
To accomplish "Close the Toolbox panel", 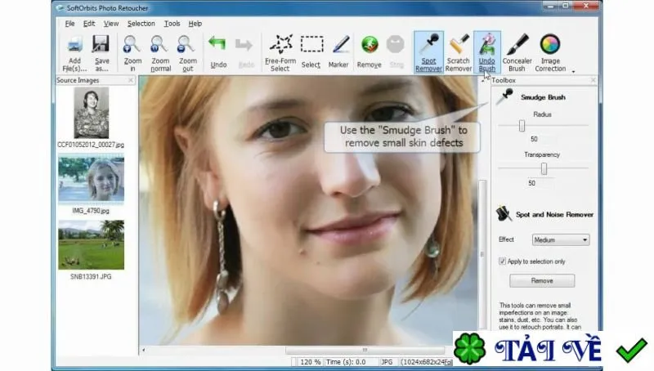I will 594,80.
